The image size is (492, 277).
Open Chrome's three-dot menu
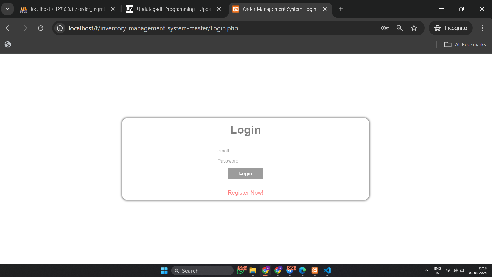(x=482, y=28)
